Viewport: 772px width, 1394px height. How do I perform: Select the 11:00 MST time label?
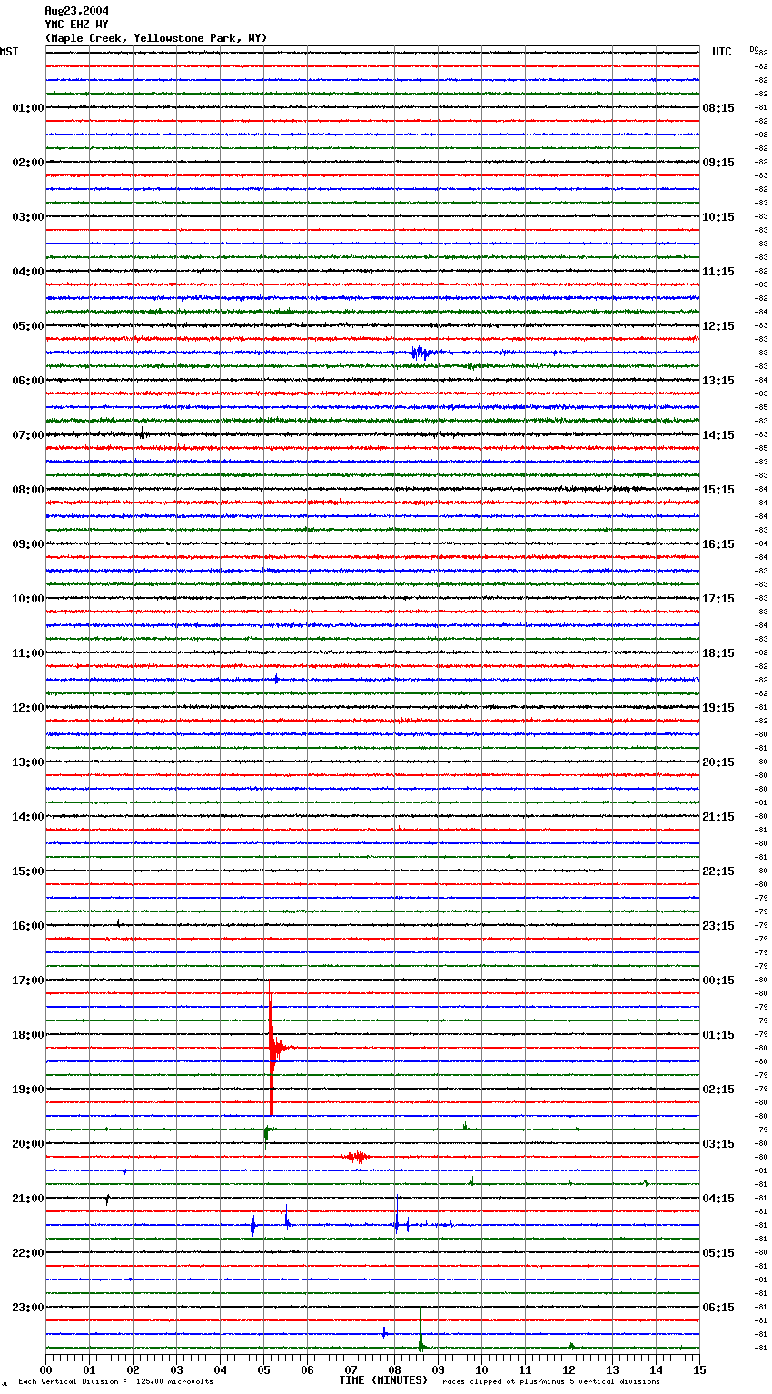tap(28, 653)
